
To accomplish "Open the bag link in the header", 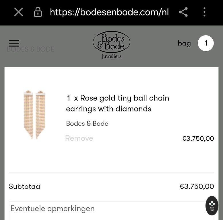I will 184,43.
